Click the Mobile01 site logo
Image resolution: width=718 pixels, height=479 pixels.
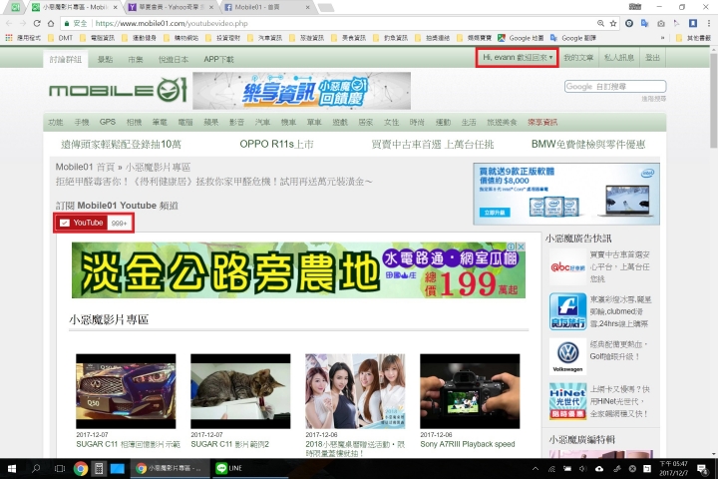(118, 90)
